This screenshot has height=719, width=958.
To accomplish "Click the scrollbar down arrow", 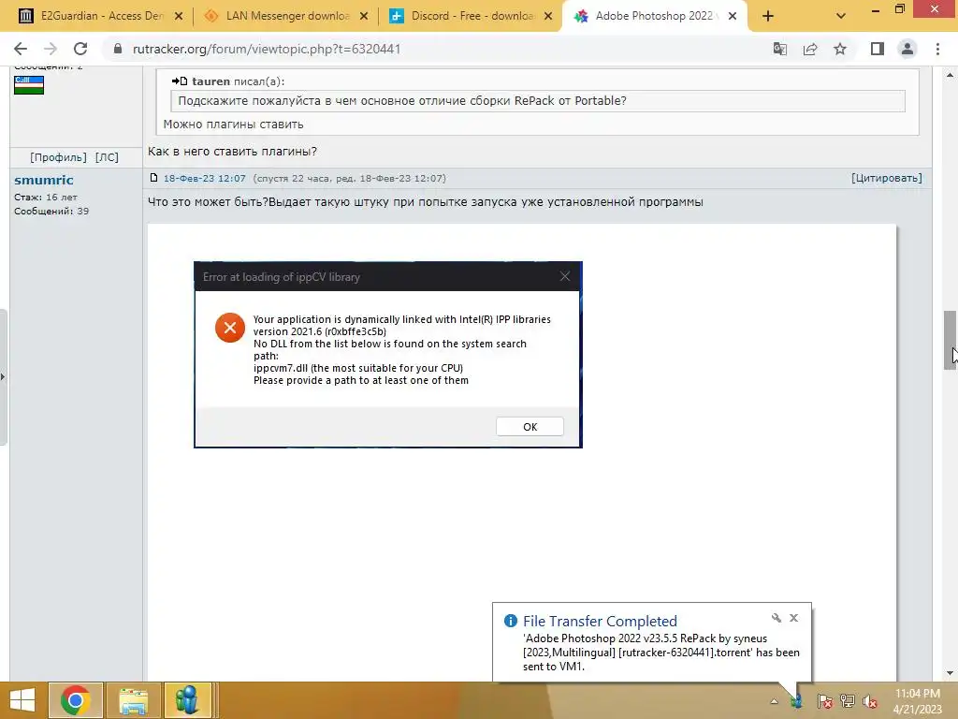I will [x=951, y=673].
